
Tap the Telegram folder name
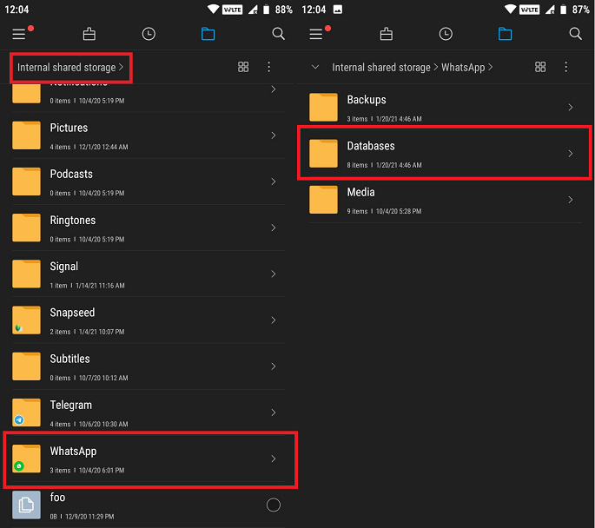pyautogui.click(x=71, y=405)
